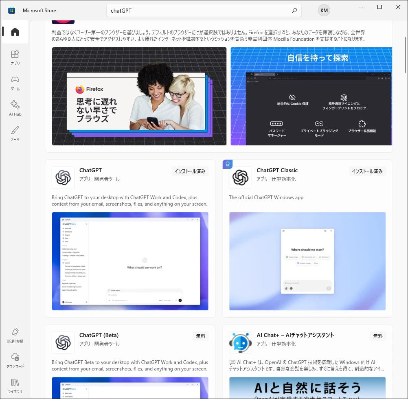Screen dimensions: 408x399
Task: Click the ChatGPT Classic app icon
Action: click(x=240, y=178)
